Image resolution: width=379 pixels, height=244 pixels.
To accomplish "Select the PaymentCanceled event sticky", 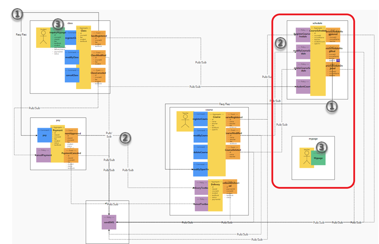I will (x=71, y=155).
